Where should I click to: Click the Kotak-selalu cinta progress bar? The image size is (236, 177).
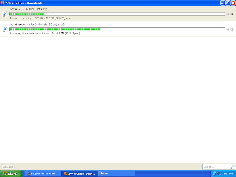click(x=117, y=29)
